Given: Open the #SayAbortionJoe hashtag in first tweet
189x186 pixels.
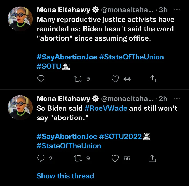Looking at the screenshot, I should pos(67,57).
